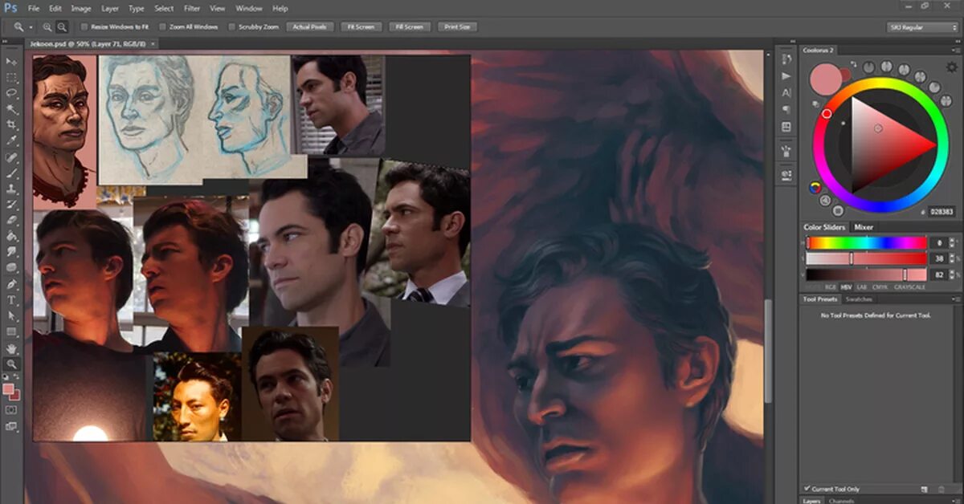
Task: Toggle Current Tool Only checkbox
Action: [807, 489]
